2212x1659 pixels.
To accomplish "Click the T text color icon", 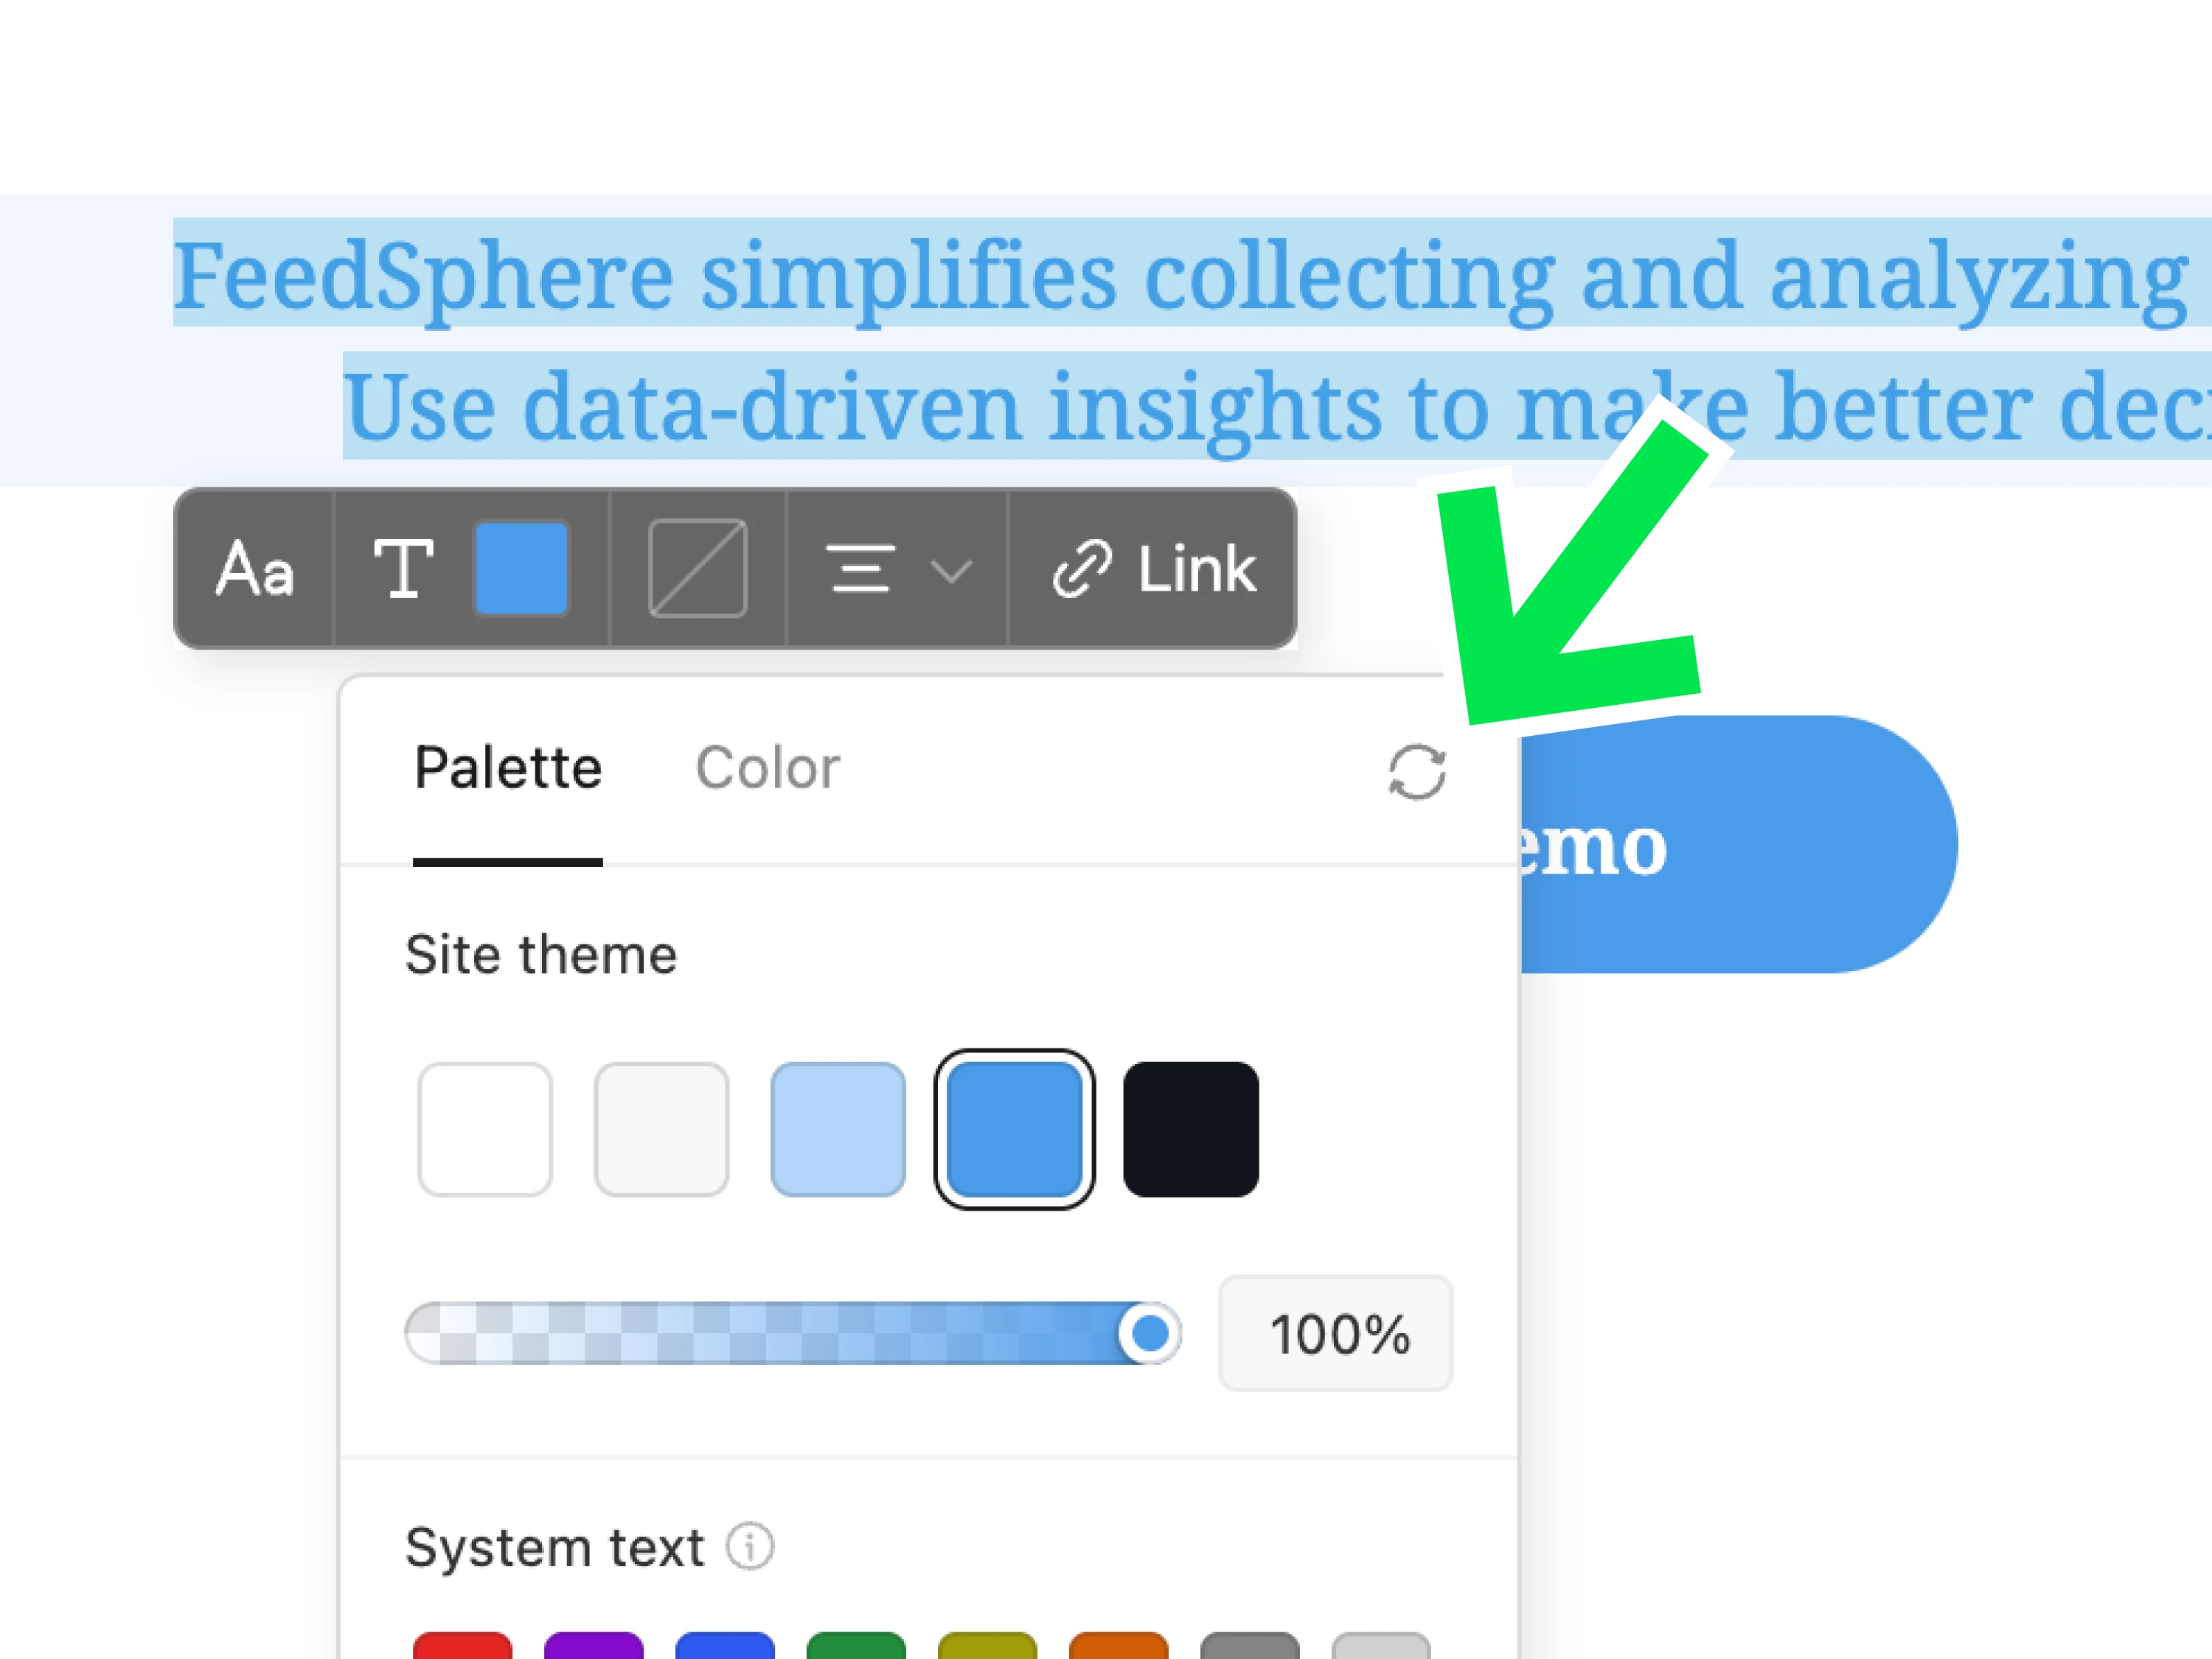I will point(403,569).
